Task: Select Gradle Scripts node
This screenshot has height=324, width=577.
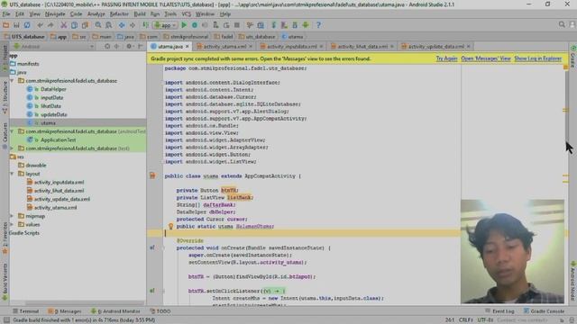Action: pos(24,233)
